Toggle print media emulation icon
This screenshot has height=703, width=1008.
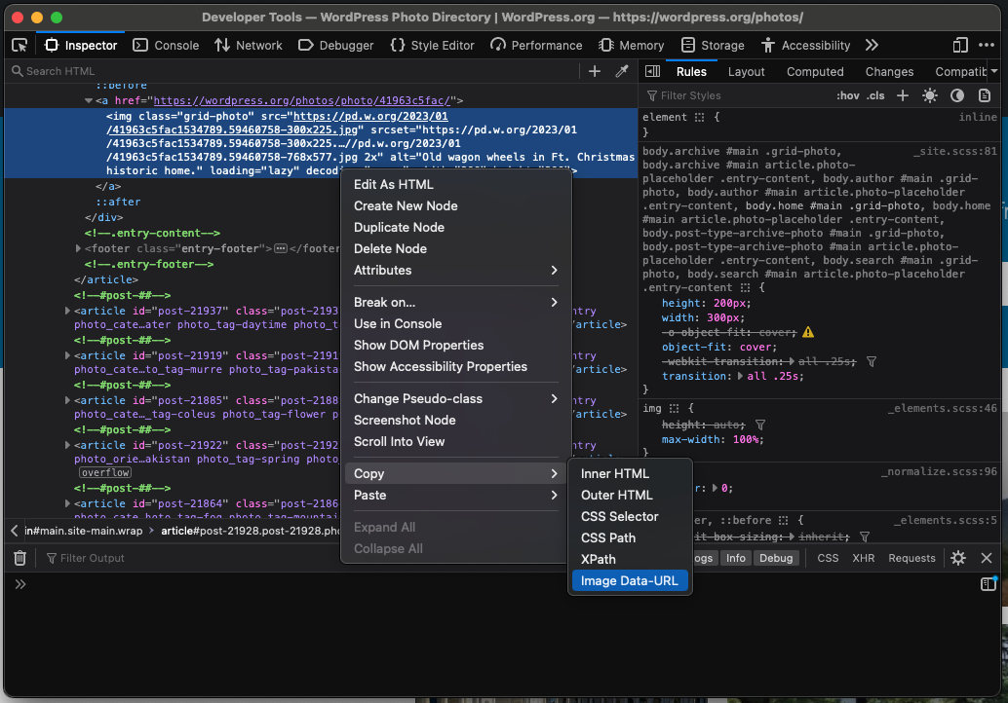pos(984,95)
